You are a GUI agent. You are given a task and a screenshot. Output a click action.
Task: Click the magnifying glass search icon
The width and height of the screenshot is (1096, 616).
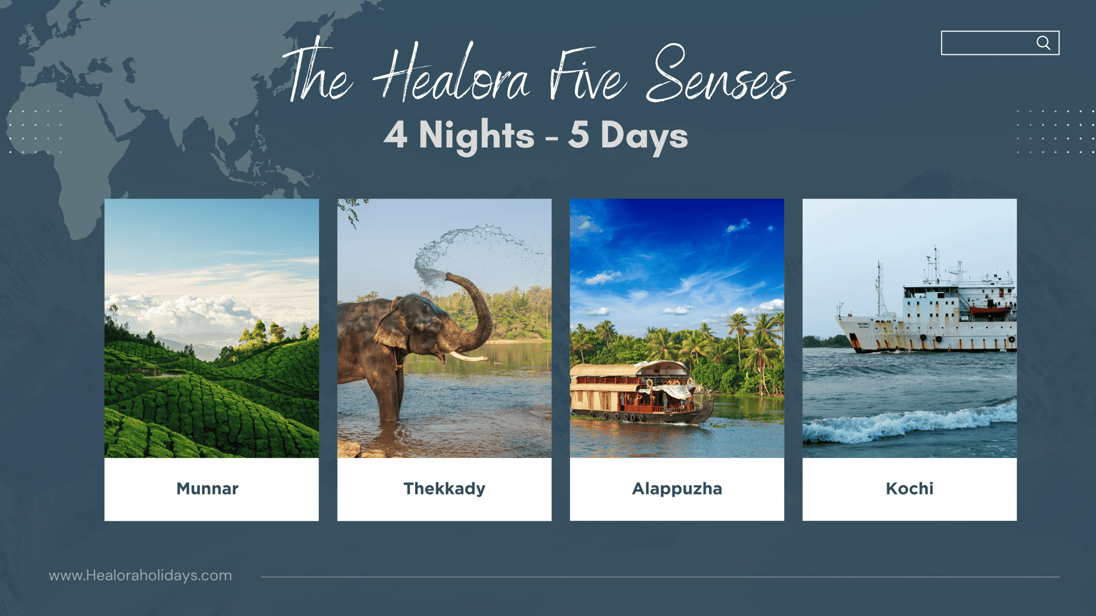(1043, 43)
